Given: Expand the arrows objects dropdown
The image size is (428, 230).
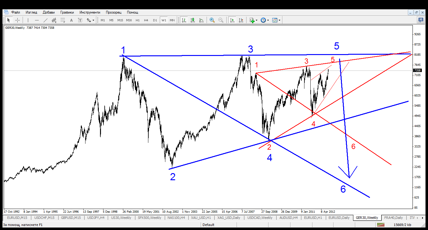Looking at the screenshot, I should (93, 20).
